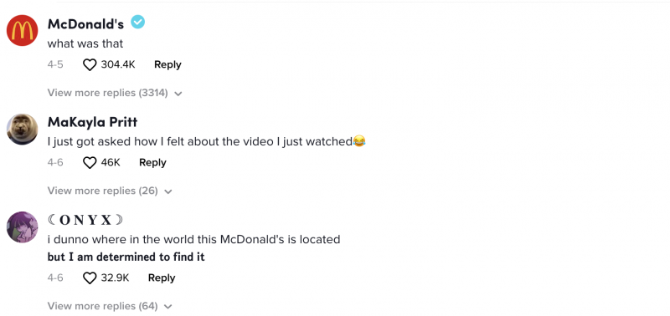670x316 pixels.
Task: Open ONYX's purple profile avatar
Action: pyautogui.click(x=23, y=227)
